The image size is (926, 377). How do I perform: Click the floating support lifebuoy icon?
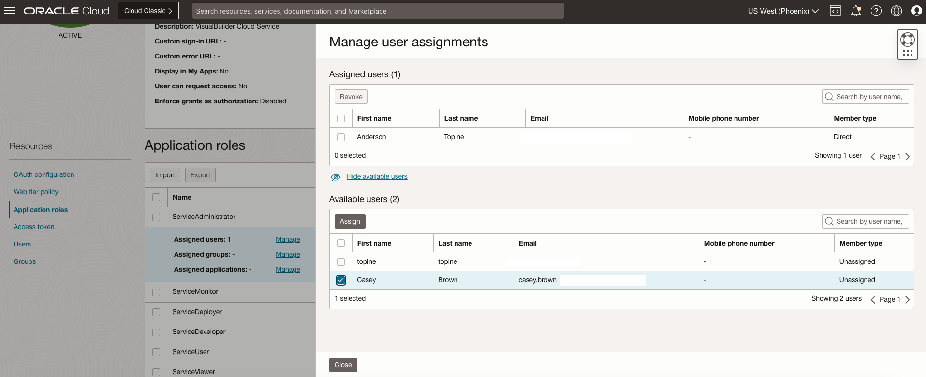tap(907, 40)
